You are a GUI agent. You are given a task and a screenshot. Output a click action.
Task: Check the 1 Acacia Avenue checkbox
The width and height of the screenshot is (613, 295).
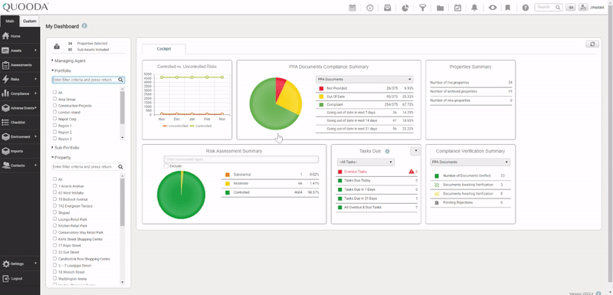pyautogui.click(x=54, y=186)
